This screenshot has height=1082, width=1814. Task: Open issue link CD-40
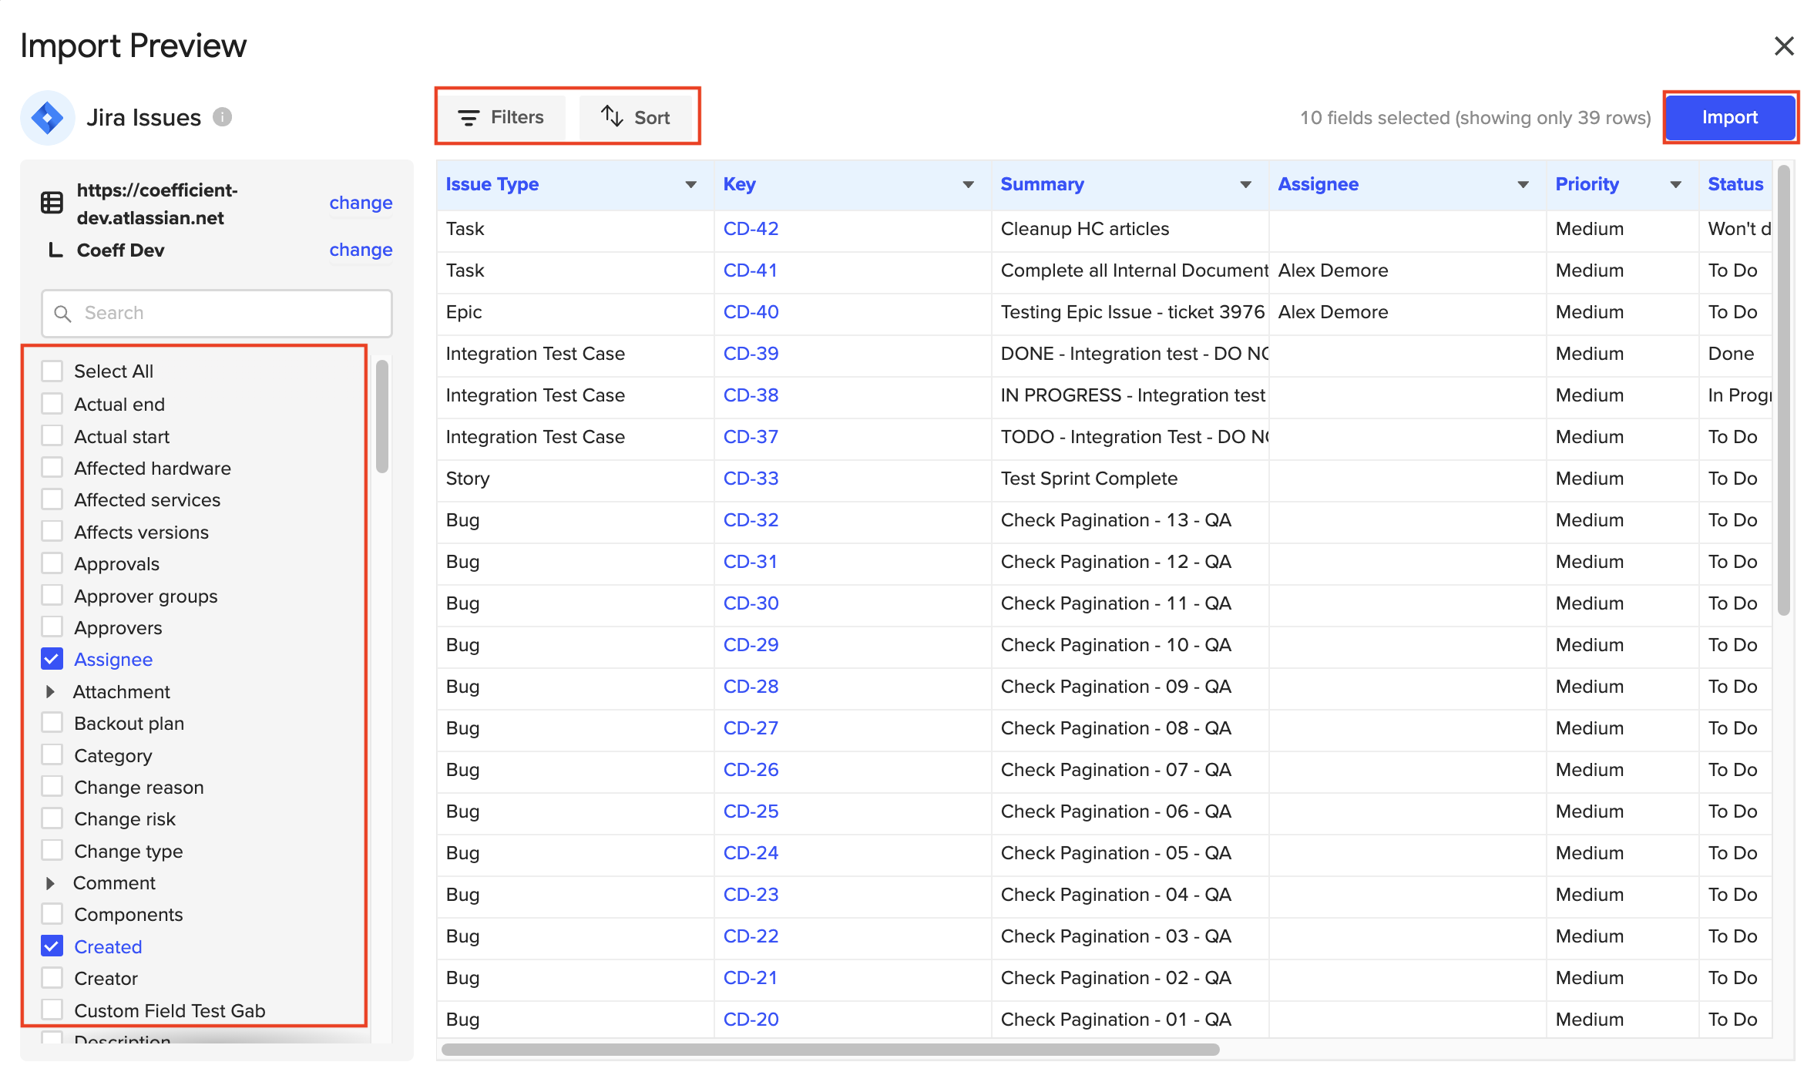coord(751,312)
